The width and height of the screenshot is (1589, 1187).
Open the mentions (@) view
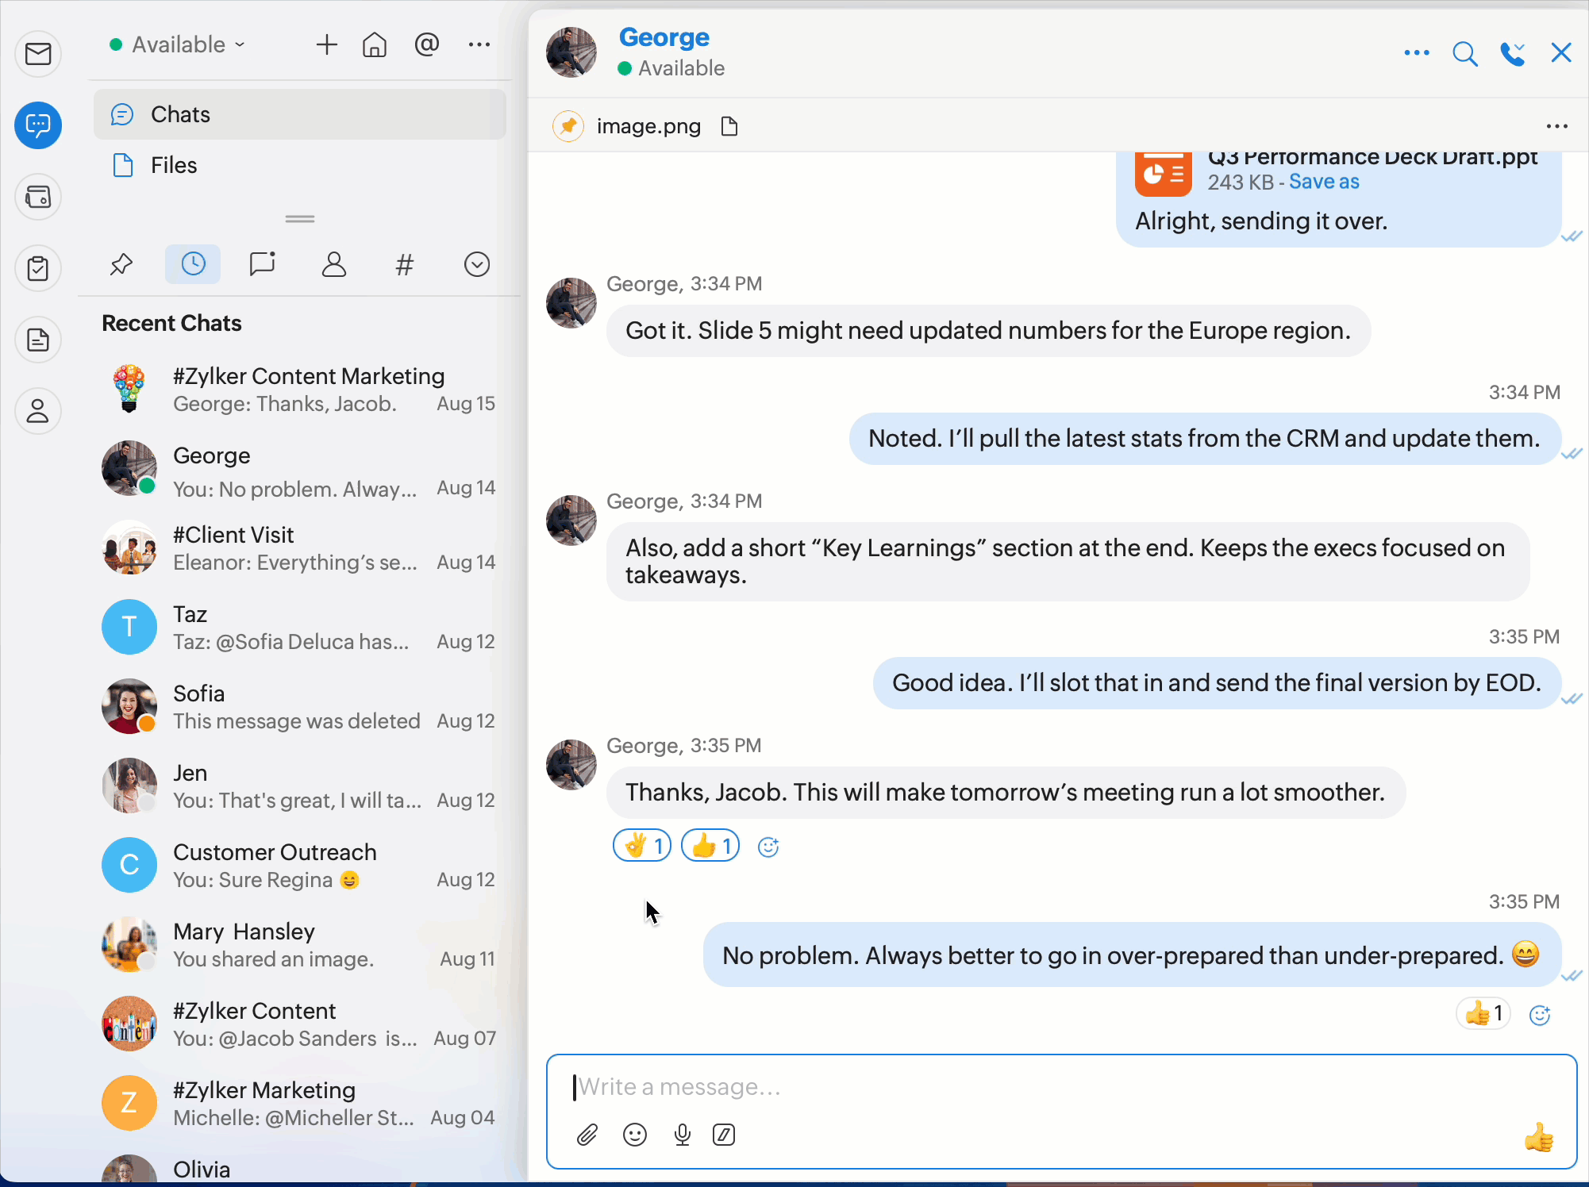[426, 44]
